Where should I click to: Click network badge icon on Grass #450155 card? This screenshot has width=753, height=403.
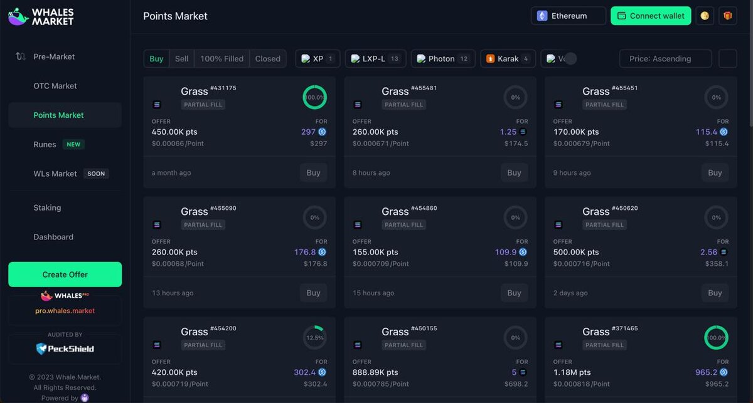[358, 345]
